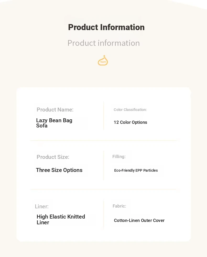
Task: Open the 12 Color Options value
Action: click(130, 122)
